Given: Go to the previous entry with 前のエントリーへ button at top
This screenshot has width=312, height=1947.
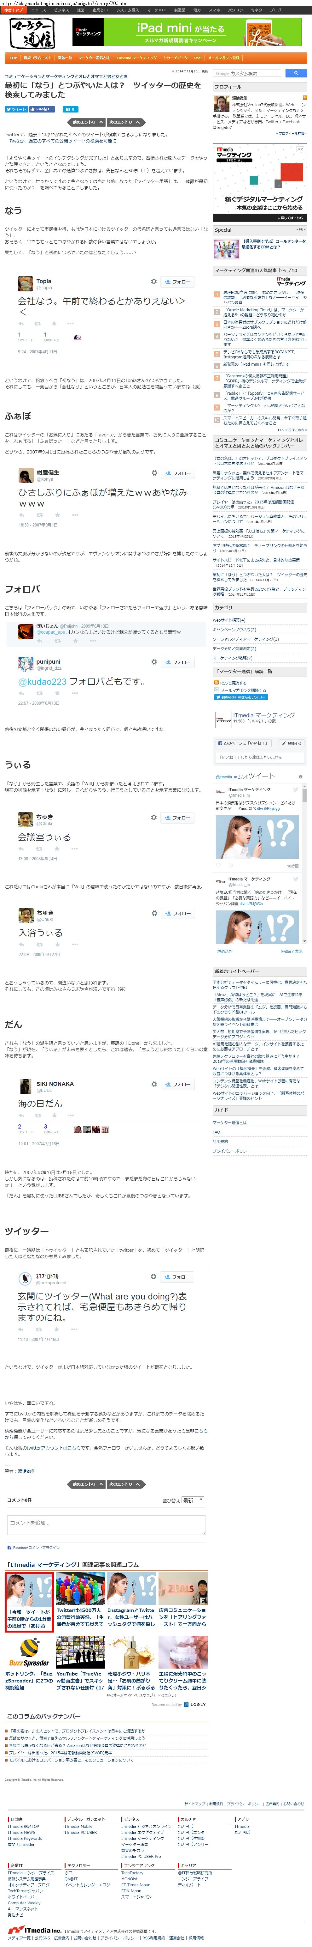Looking at the screenshot, I should coord(87,122).
